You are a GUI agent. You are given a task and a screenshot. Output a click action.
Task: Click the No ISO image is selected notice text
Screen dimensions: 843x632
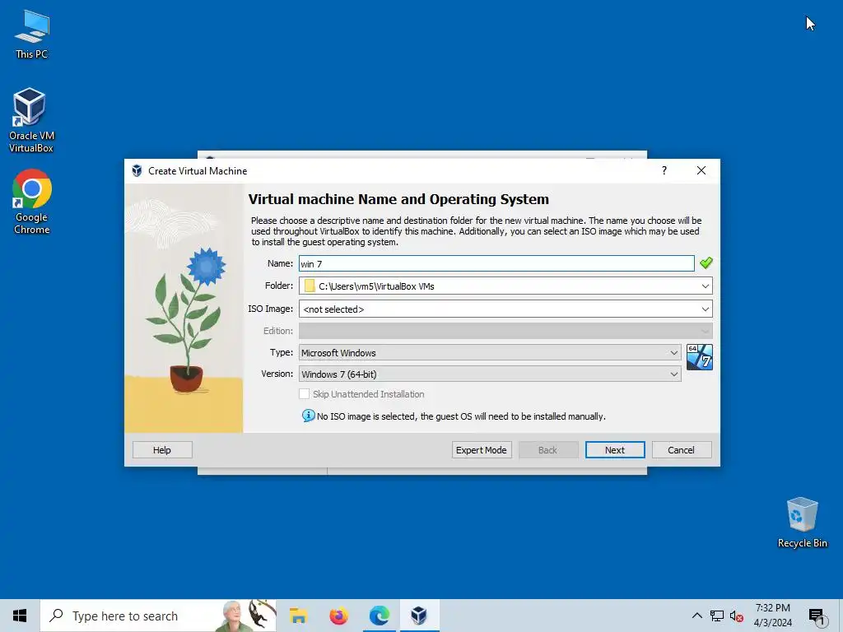461,416
